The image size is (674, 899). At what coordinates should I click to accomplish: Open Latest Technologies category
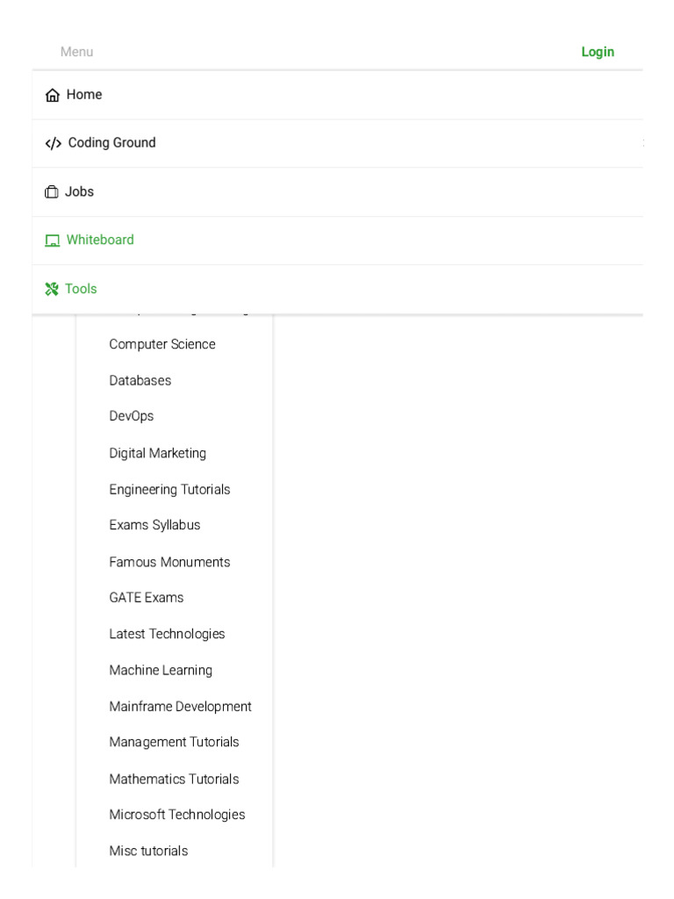point(167,634)
